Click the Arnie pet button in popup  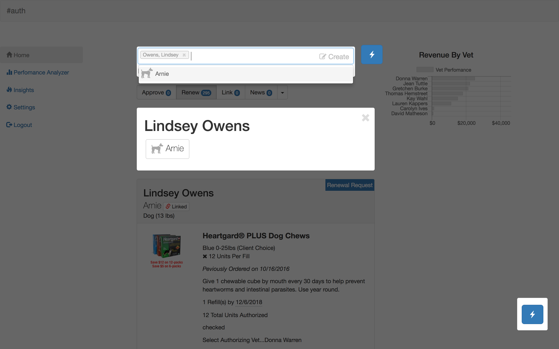[167, 149]
